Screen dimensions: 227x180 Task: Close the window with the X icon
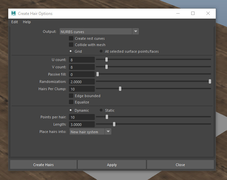(208, 13)
